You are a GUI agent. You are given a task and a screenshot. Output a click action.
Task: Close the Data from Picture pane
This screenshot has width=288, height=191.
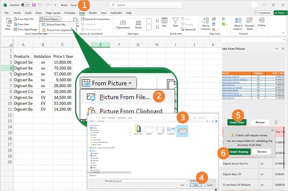(x=283, y=49)
